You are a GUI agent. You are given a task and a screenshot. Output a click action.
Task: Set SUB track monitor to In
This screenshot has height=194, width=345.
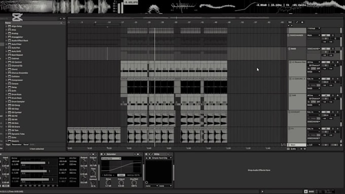pyautogui.click(x=308, y=102)
